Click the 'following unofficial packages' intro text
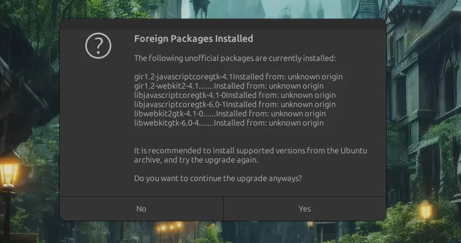The height and width of the screenshot is (243, 461). tap(235, 58)
